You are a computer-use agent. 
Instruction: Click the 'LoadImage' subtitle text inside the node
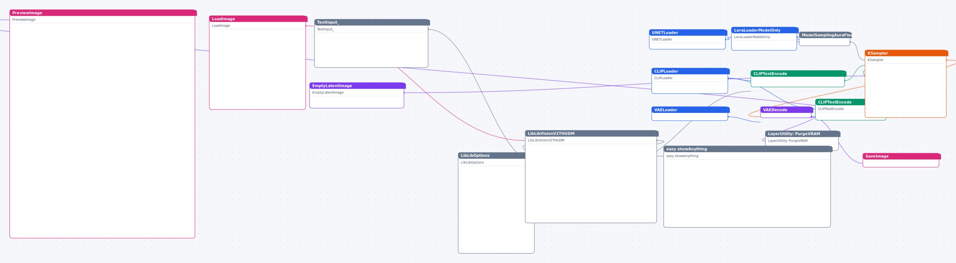pyautogui.click(x=221, y=26)
